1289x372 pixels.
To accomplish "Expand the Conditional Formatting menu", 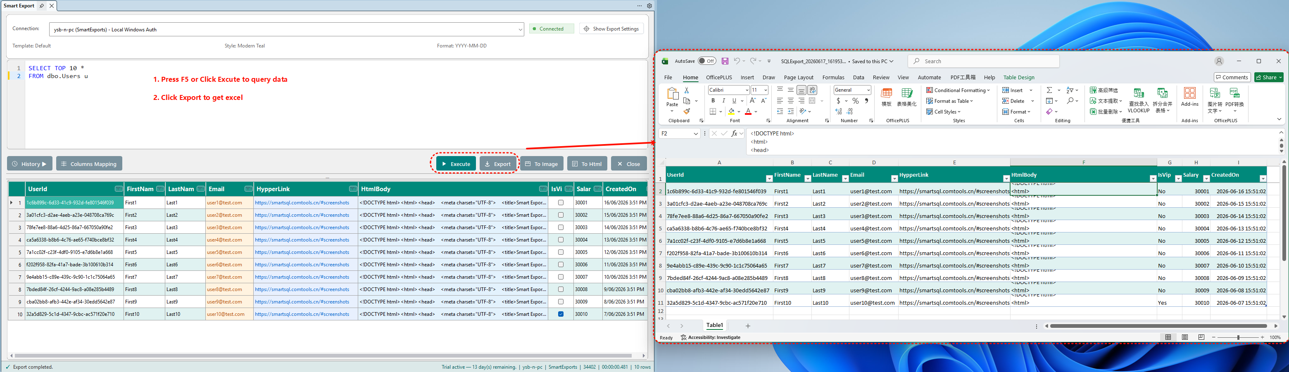I will click(958, 90).
